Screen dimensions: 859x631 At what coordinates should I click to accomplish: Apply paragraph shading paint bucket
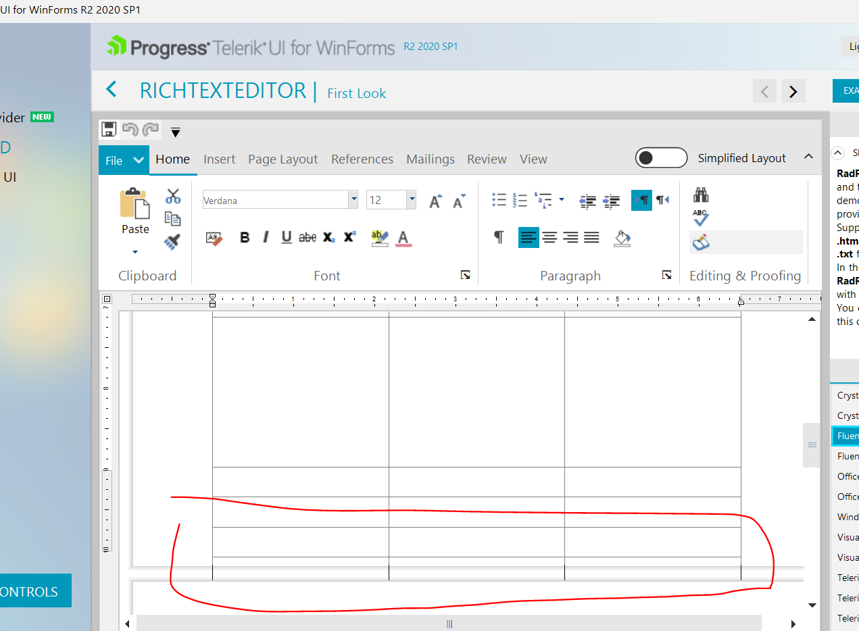622,238
